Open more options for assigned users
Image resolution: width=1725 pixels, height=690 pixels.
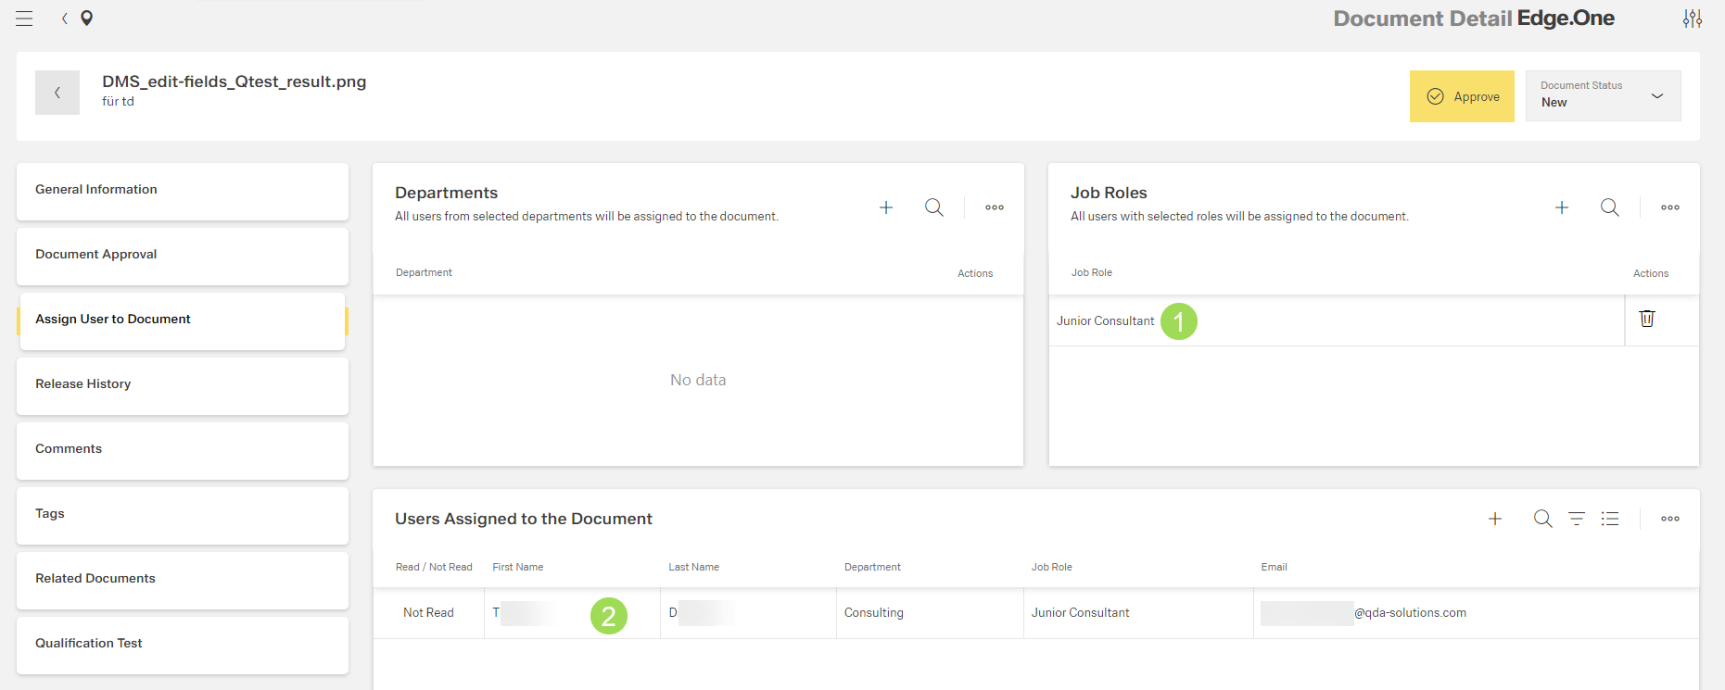(1670, 519)
